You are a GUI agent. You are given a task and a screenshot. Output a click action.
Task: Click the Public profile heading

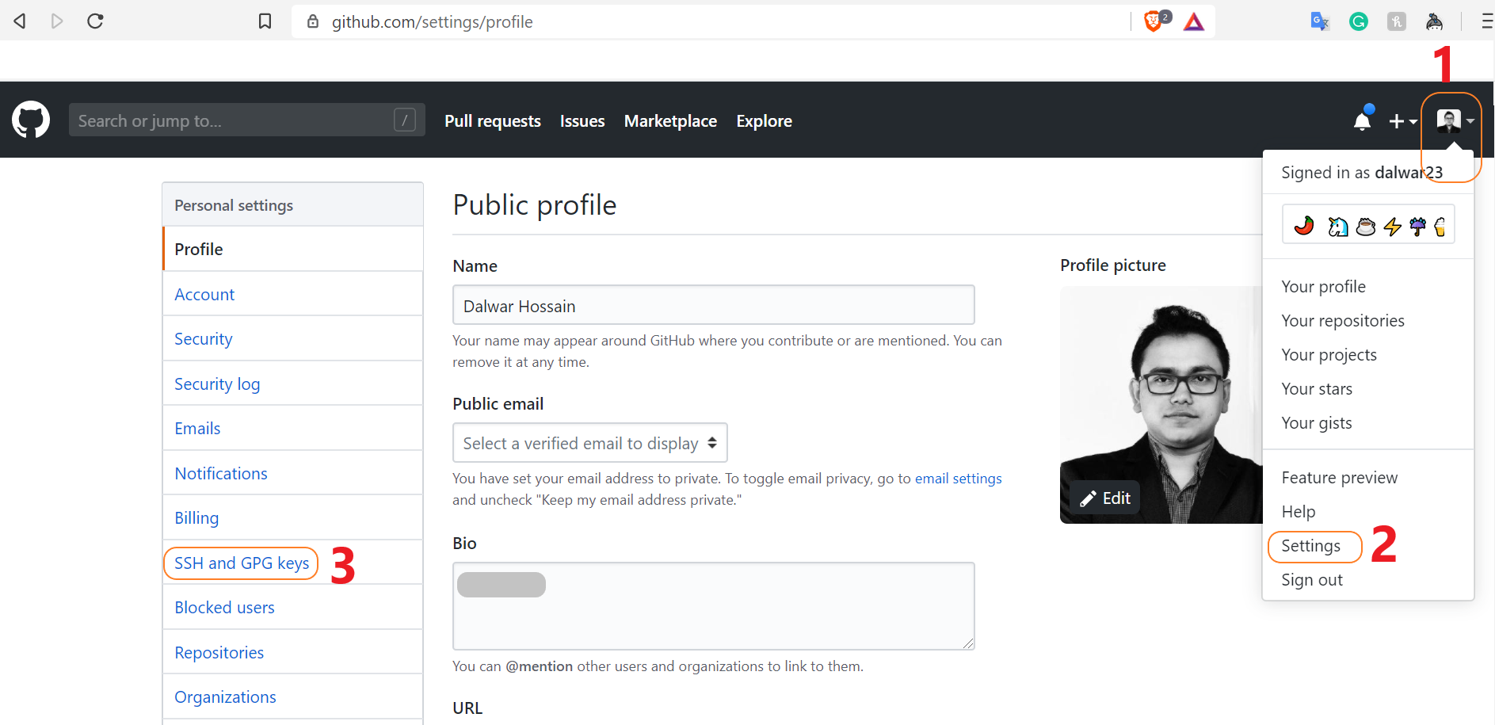[x=534, y=205]
